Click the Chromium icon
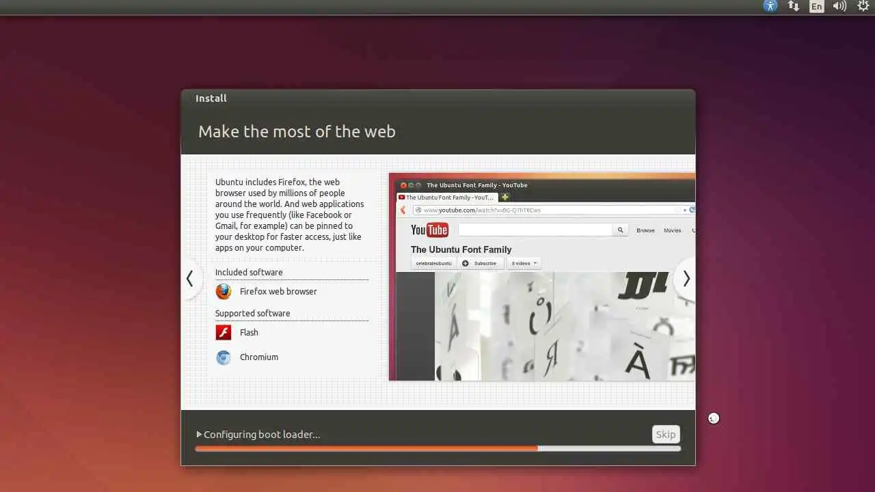 224,357
